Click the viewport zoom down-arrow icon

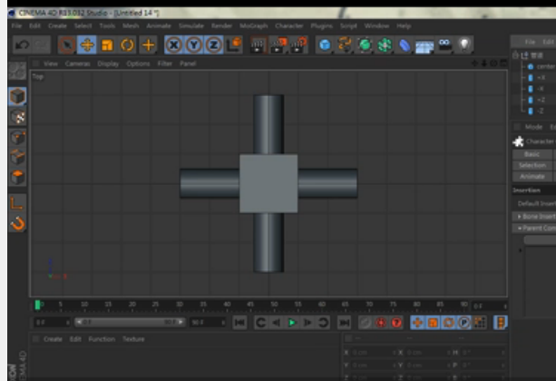click(484, 63)
